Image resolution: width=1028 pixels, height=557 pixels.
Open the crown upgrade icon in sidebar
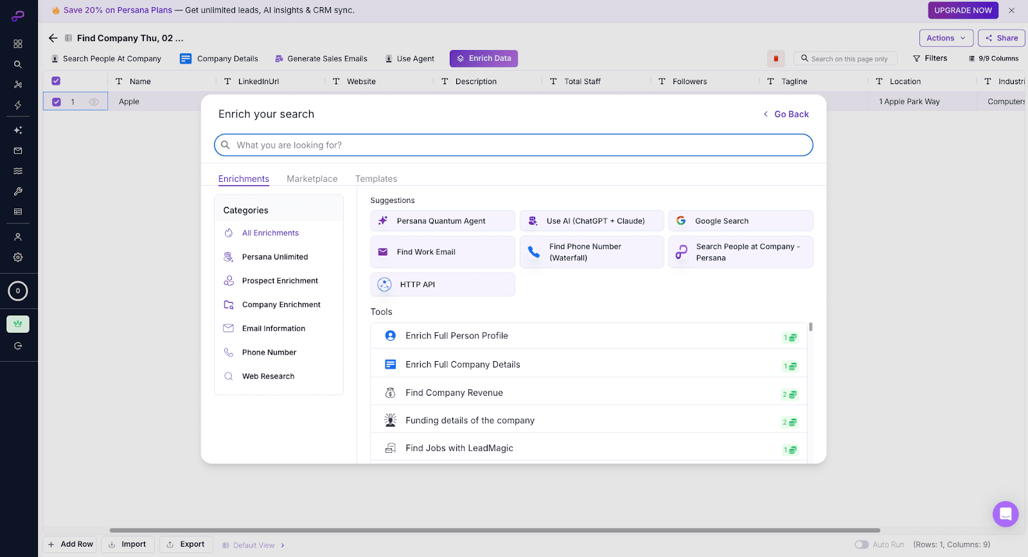[18, 324]
